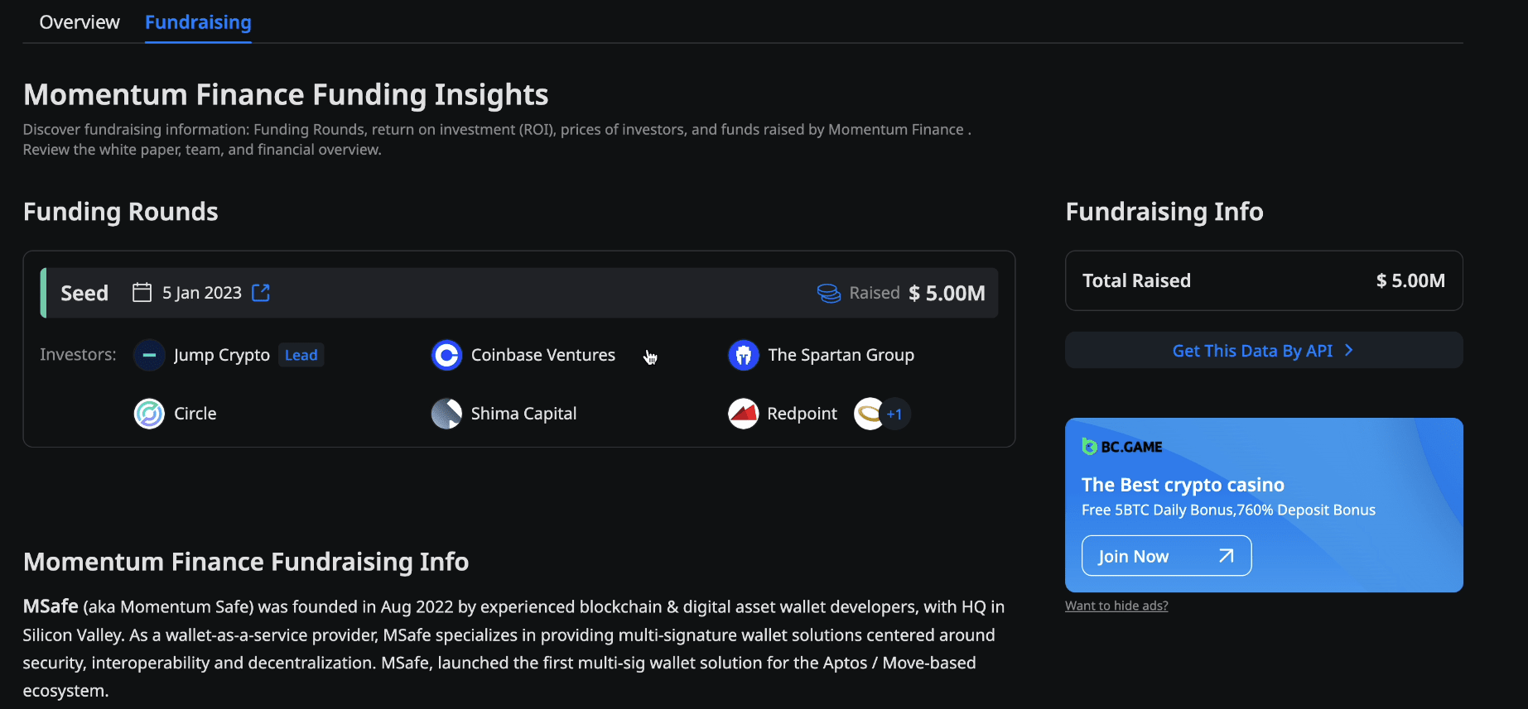
Task: Select the Fundraising tab
Action: tap(198, 22)
